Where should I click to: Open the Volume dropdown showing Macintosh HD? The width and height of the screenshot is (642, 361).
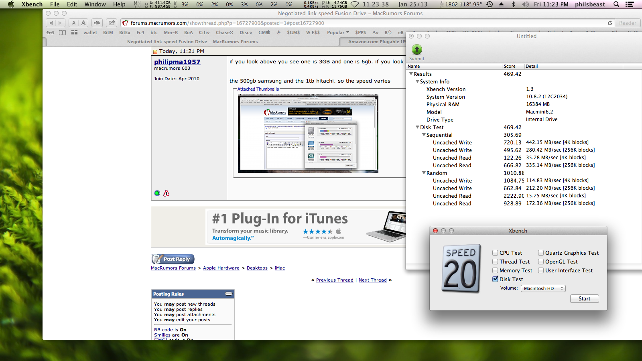point(543,288)
